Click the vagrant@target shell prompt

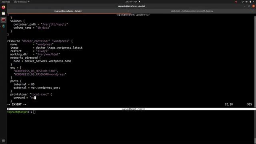[x=20, y=112]
